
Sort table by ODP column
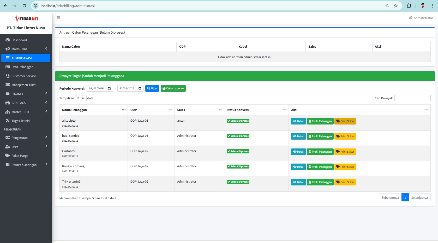[151, 110]
